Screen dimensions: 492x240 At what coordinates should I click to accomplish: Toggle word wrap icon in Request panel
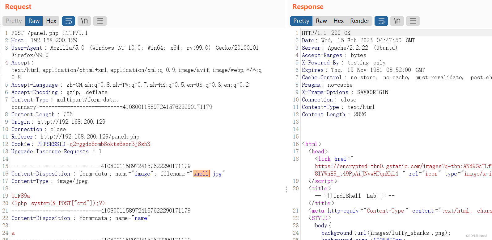(x=68, y=21)
